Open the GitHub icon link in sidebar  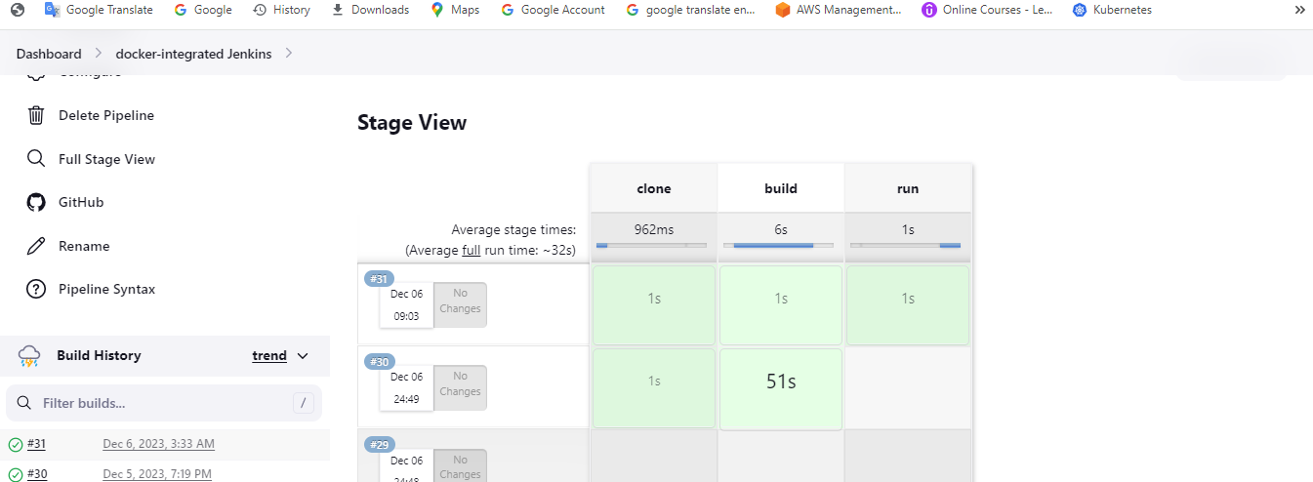click(36, 202)
